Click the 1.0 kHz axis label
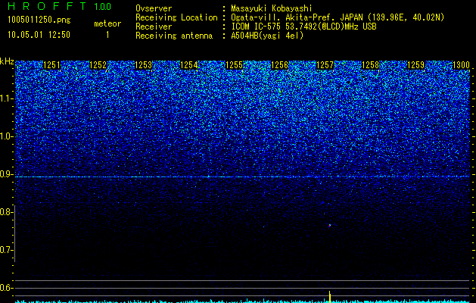This screenshot has height=303, width=476. tap(6, 136)
